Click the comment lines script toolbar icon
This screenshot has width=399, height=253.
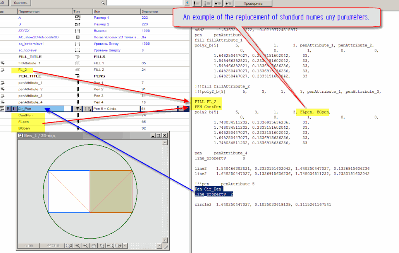coord(197,3)
